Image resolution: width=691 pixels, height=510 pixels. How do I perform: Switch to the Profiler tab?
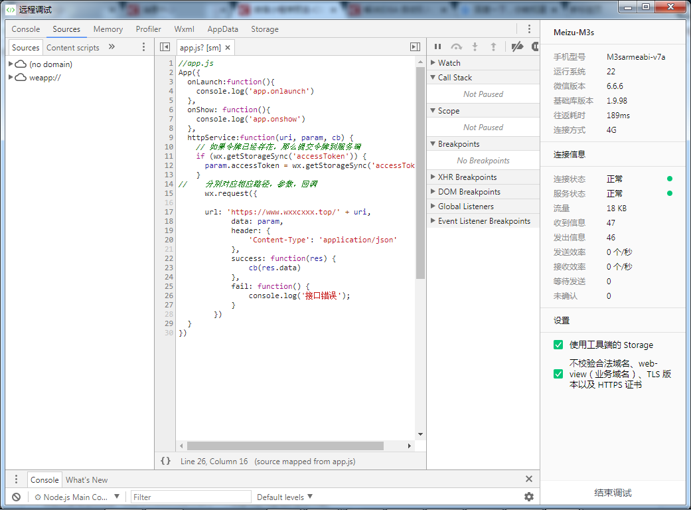pyautogui.click(x=149, y=29)
